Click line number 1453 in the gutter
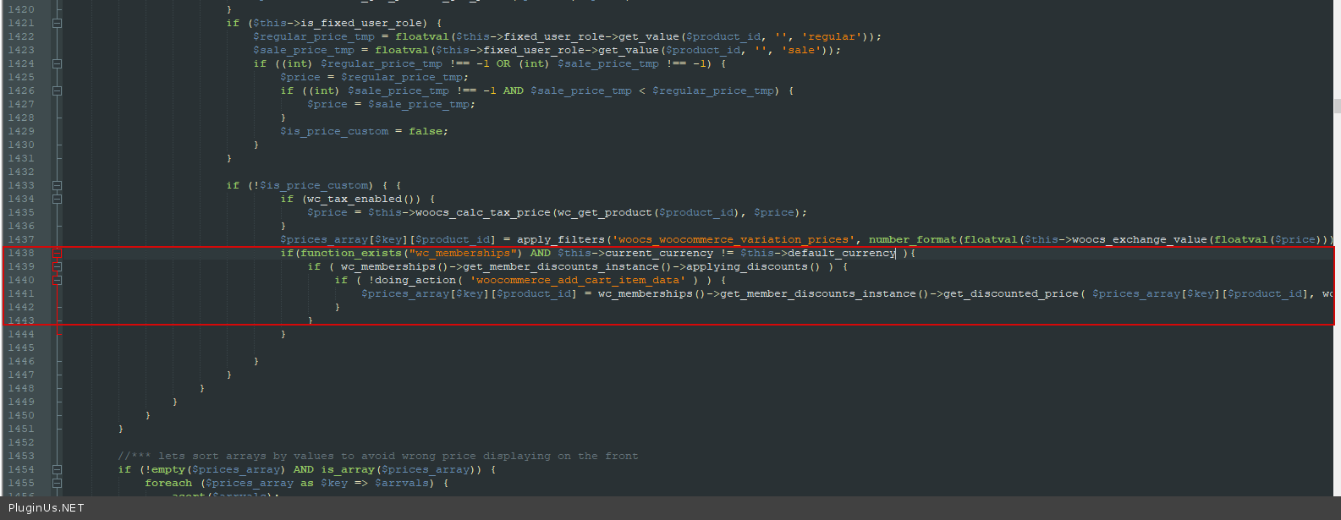Viewport: 1341px width, 520px height. pos(21,456)
